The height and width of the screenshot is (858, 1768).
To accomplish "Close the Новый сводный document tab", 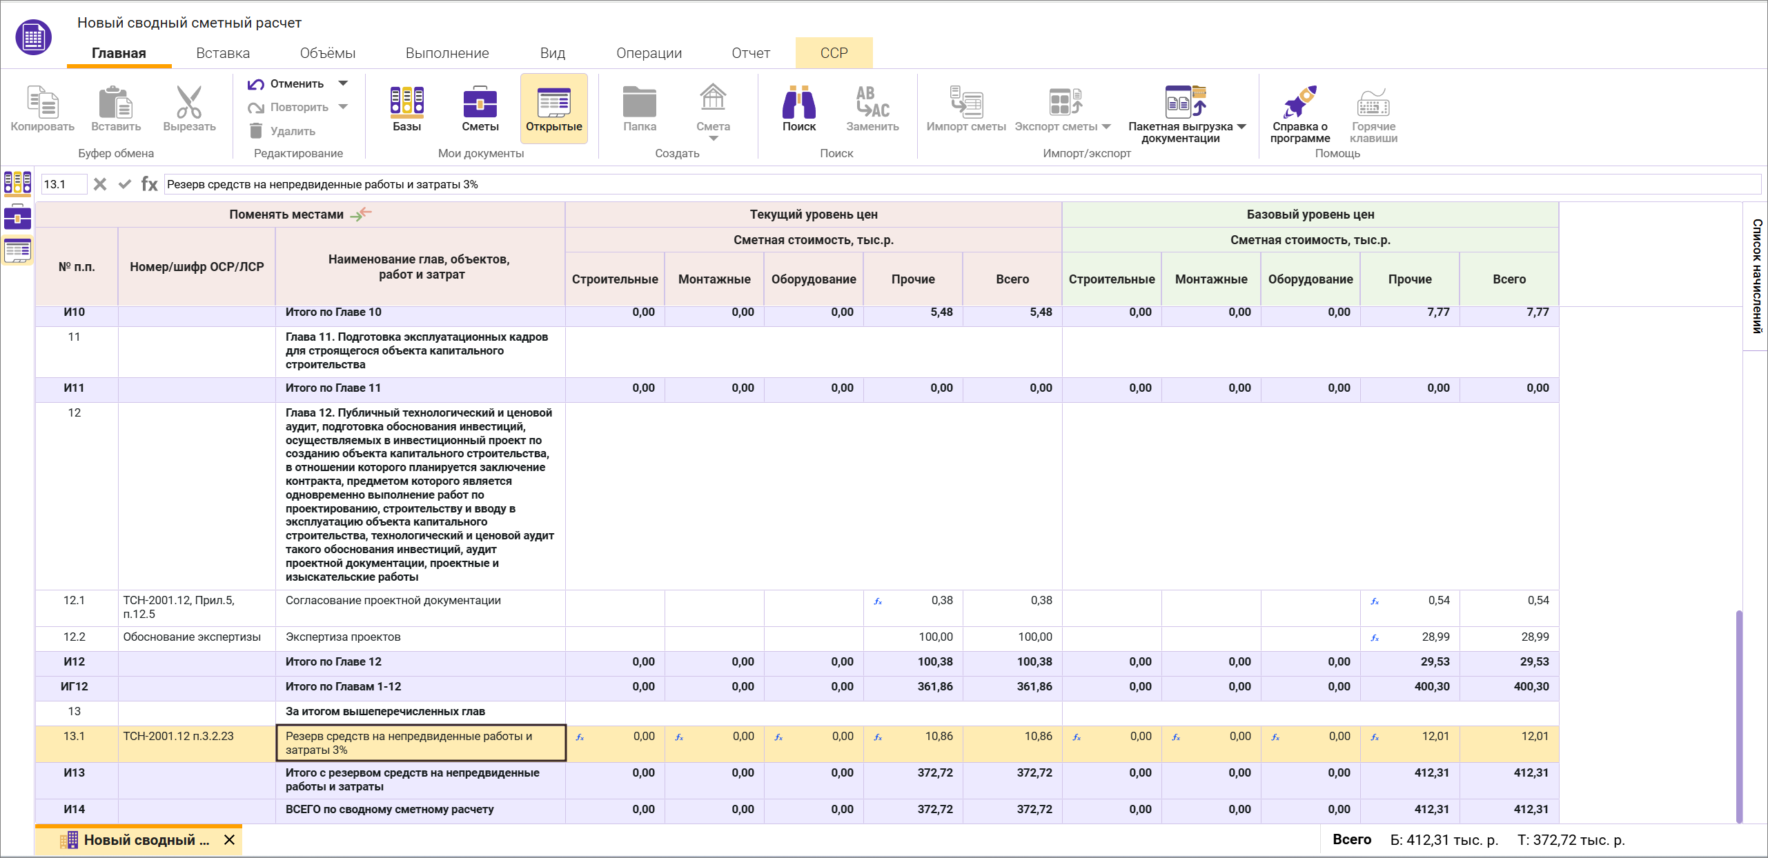I will (230, 839).
